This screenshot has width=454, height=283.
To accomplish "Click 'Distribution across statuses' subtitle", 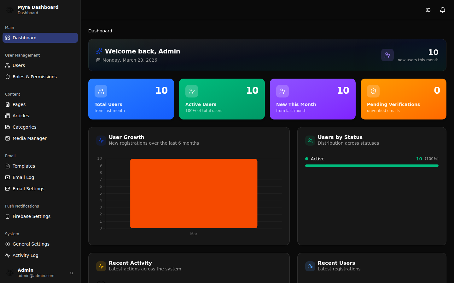I will pos(348,143).
